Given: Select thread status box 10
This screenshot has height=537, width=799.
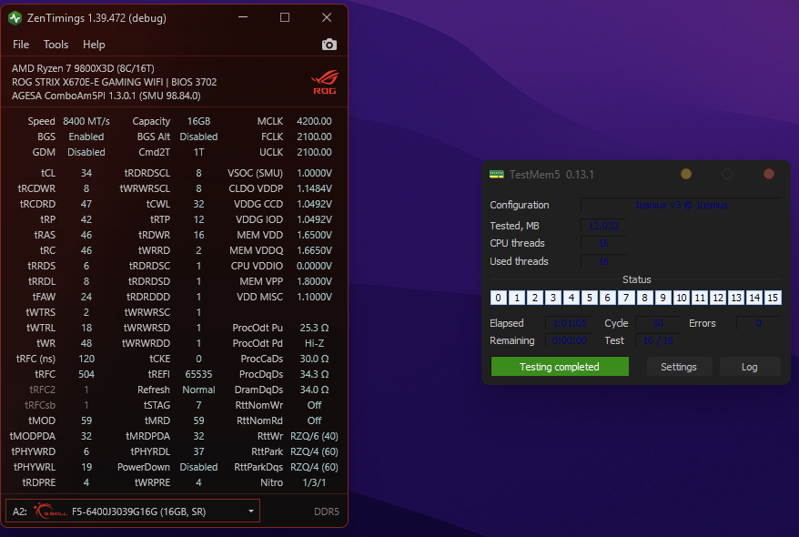Looking at the screenshot, I should point(682,298).
